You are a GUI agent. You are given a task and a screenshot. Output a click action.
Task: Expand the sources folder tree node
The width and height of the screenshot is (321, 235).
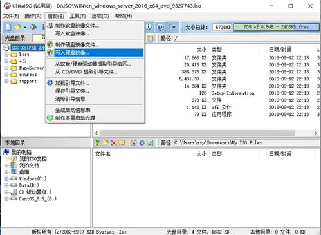pos(6,75)
